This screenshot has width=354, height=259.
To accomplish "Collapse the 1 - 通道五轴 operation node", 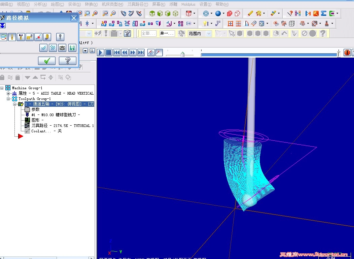I will 15,104.
